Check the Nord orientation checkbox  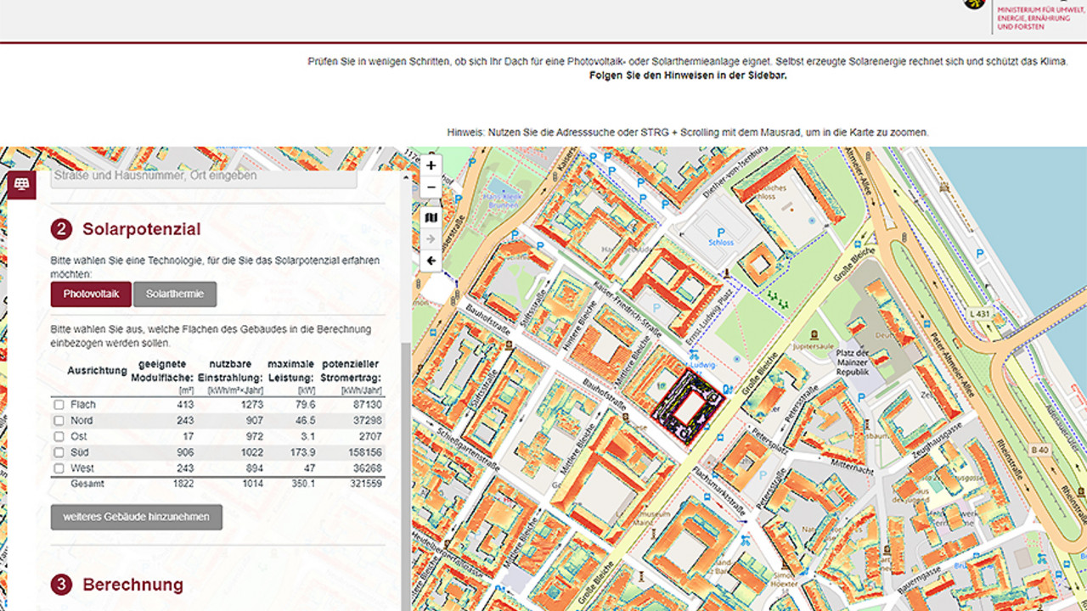coord(59,421)
